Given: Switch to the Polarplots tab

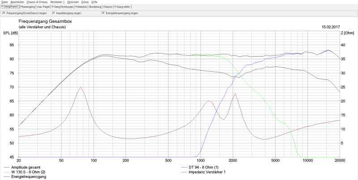Looking at the screenshot, I should pyautogui.click(x=81, y=7).
